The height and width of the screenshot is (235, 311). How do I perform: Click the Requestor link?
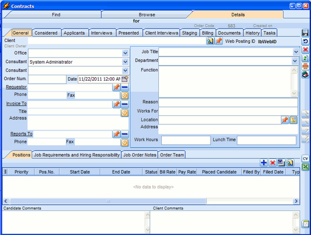(x=16, y=87)
